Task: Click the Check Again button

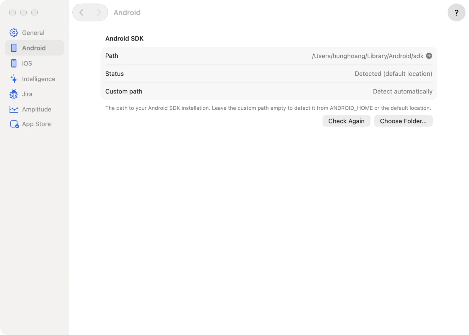Action: [x=346, y=121]
